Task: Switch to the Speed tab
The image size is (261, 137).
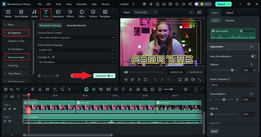Action: (229, 13)
